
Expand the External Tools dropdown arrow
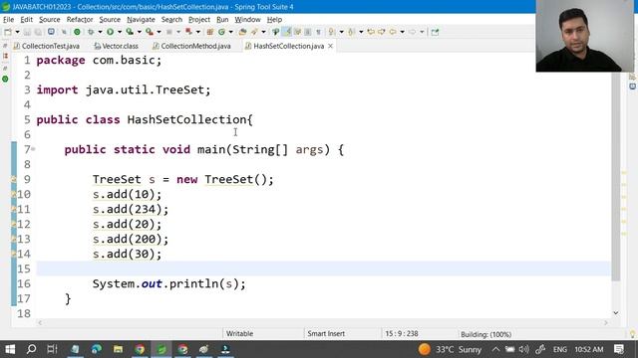pos(159,32)
